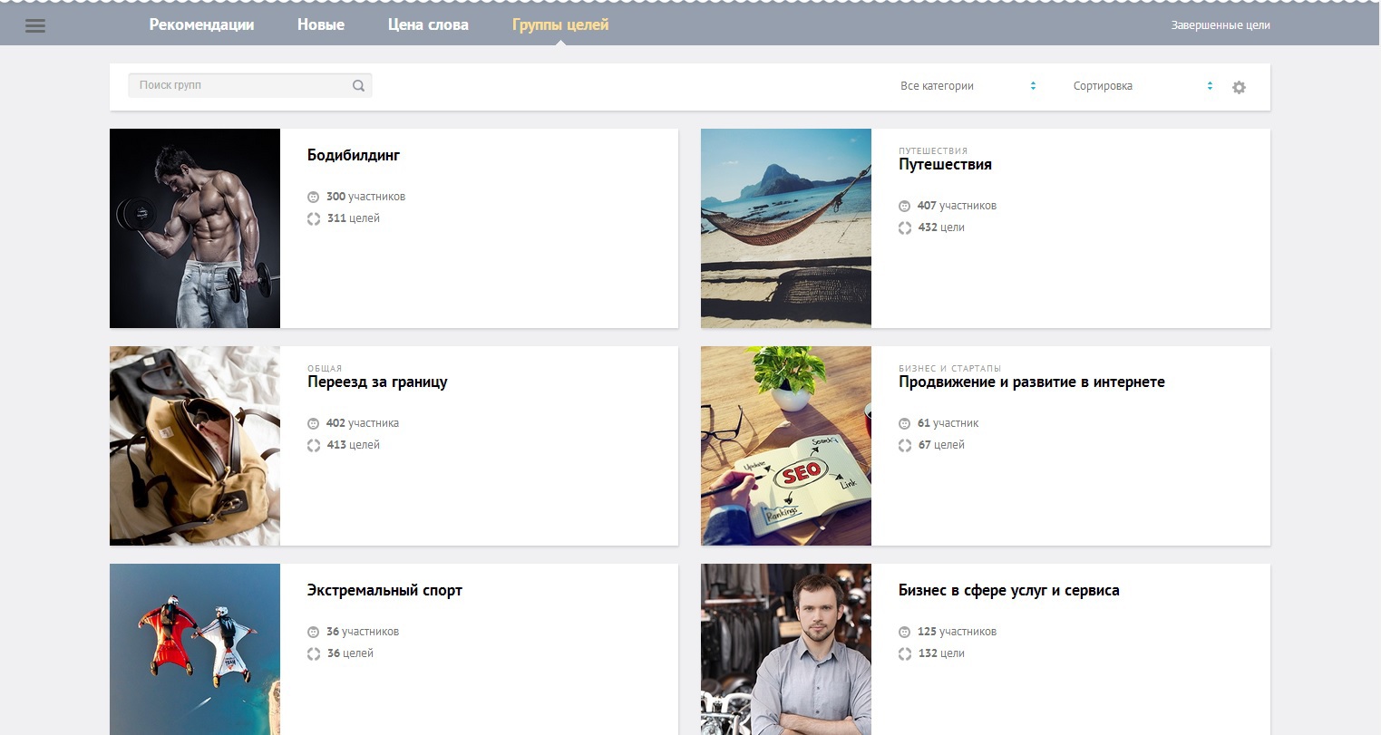Switch to the Новые tab
This screenshot has height=735, width=1381.
[319, 24]
